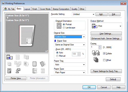Click the letter A portrait orientation icon
The image size is (128, 92).
pyautogui.click(x=59, y=26)
